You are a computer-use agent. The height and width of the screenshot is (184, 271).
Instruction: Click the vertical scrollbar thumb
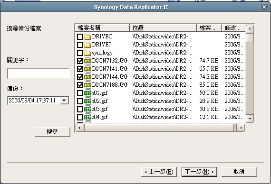pyautogui.click(x=250, y=37)
